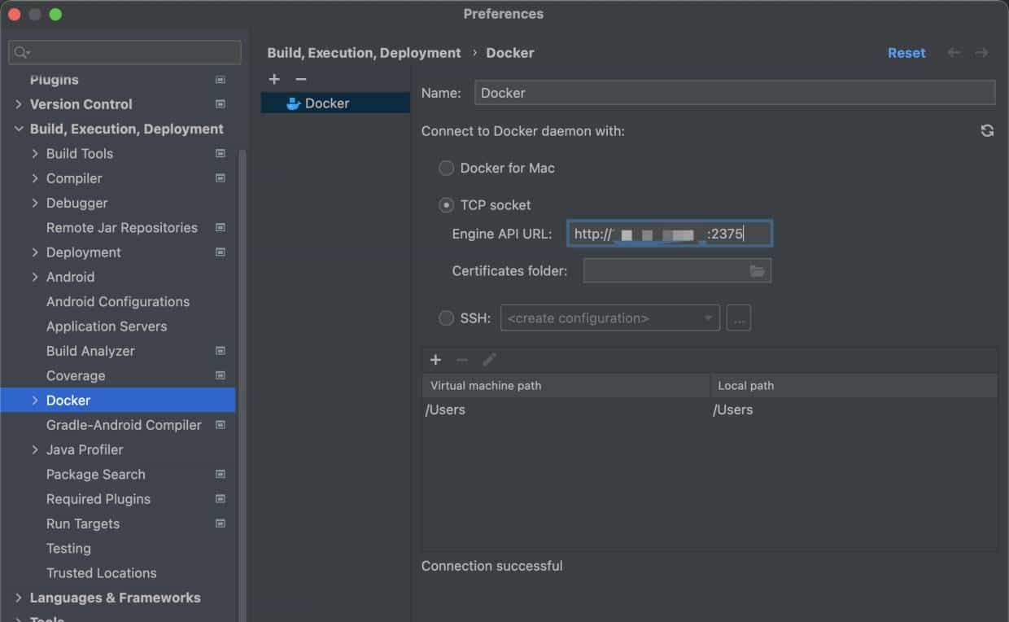Screen dimensions: 1009x622
Task: Click the back navigation arrow
Action: (954, 53)
